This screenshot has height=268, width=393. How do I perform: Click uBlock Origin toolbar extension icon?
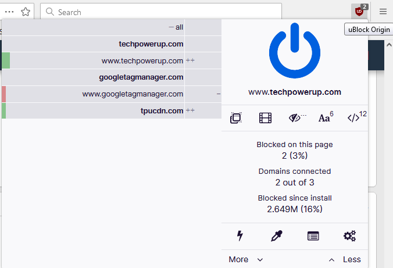click(359, 12)
